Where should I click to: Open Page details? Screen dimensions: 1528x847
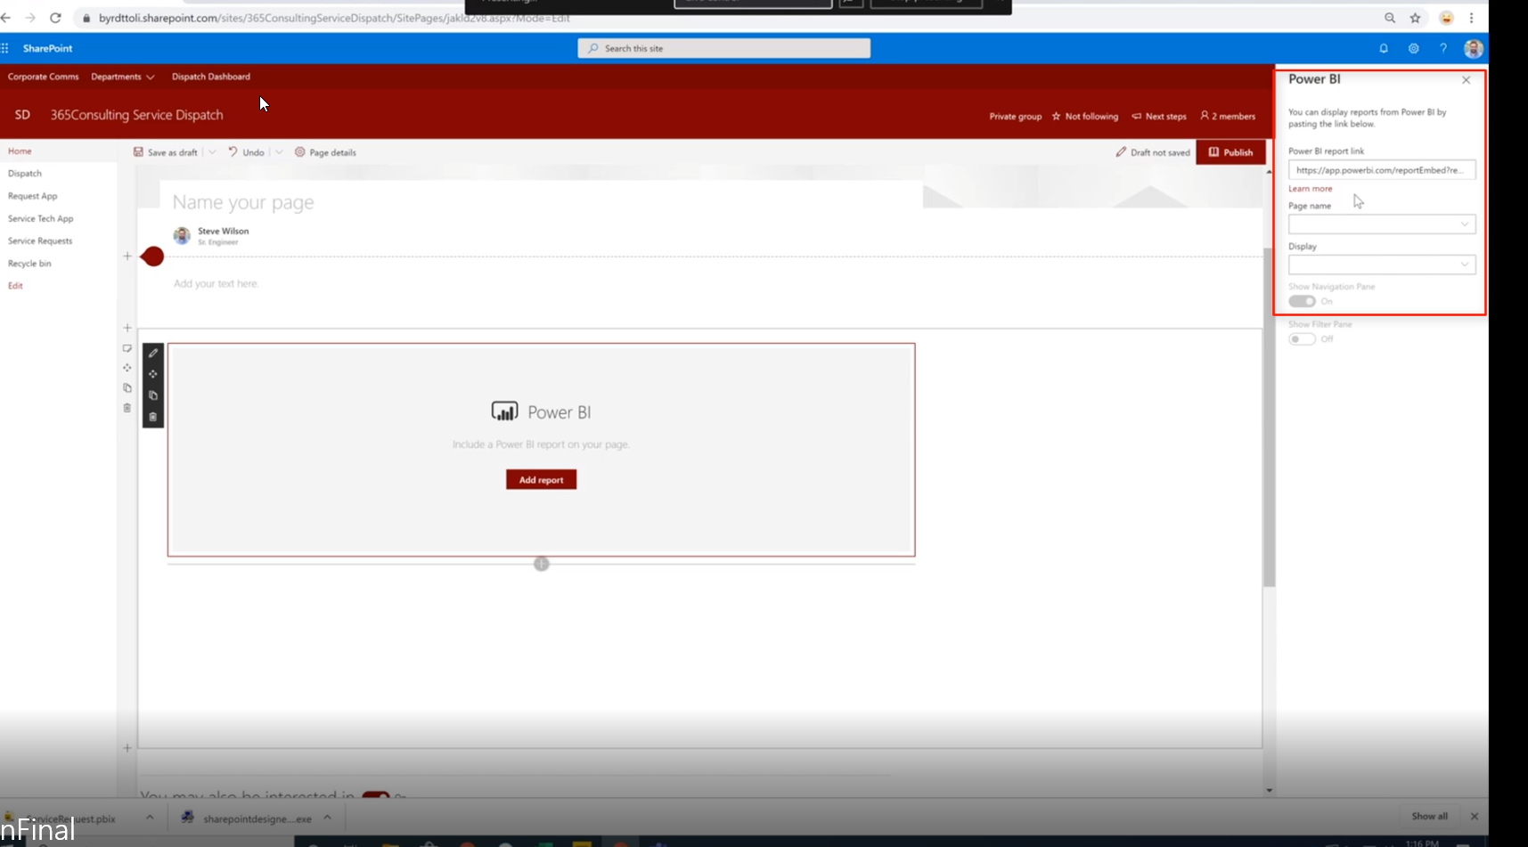pos(325,152)
